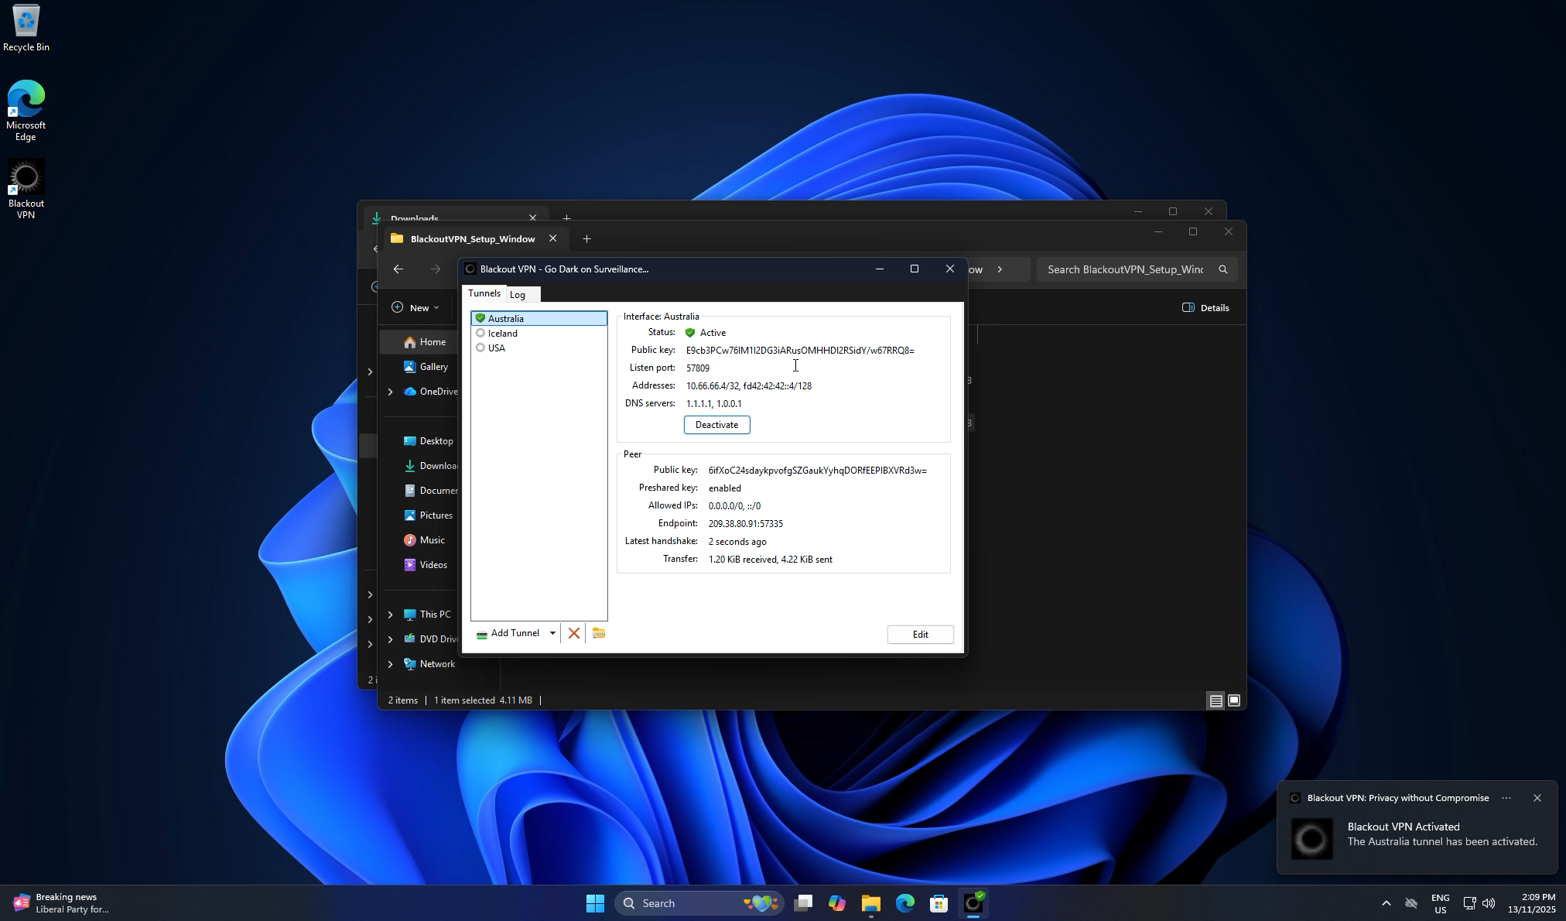Screen dimensions: 1566x921
Task: Deactivate the Australia tunnel
Action: [716, 424]
